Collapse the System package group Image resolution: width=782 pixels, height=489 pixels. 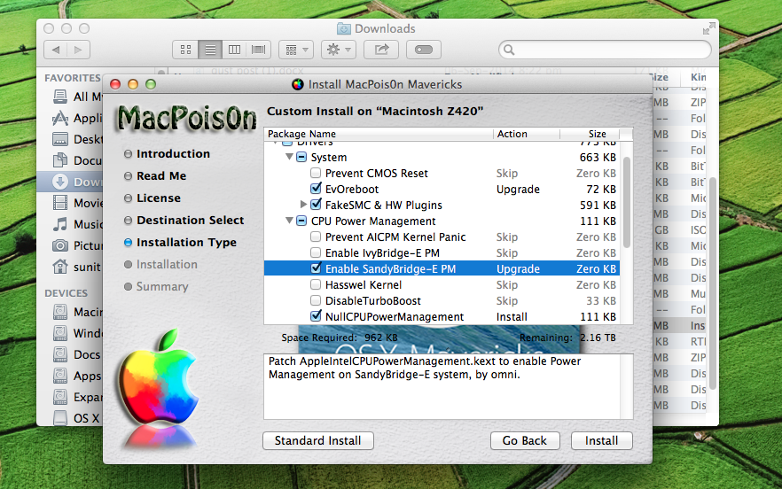[x=289, y=157]
